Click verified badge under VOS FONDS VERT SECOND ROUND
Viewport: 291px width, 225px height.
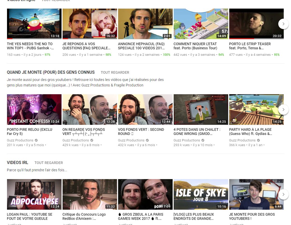point(147,140)
